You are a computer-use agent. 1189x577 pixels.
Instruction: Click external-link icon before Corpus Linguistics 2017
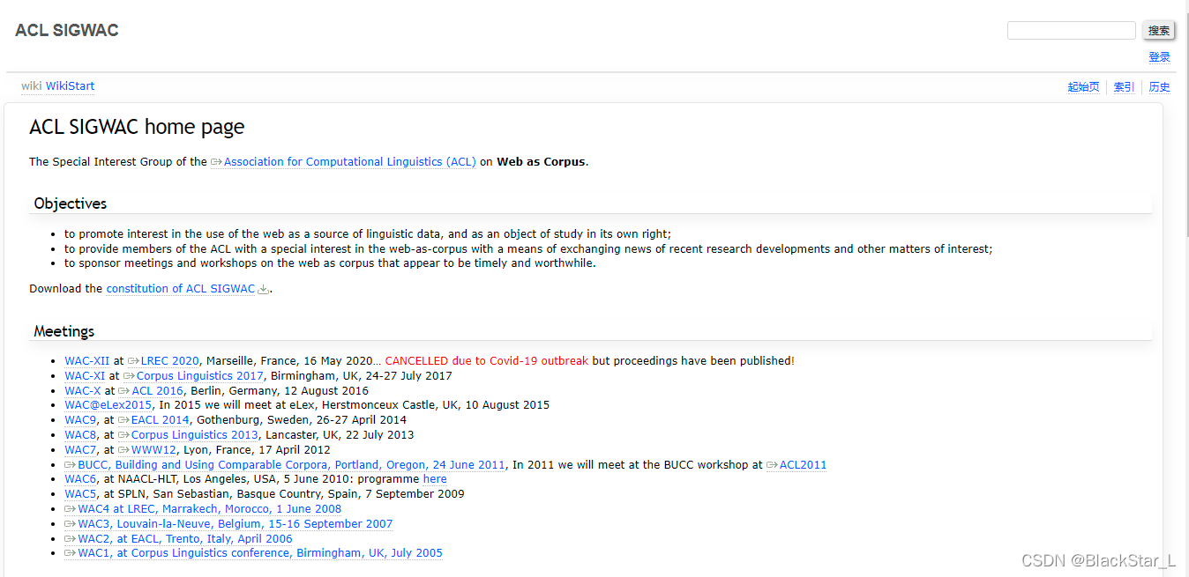[x=129, y=376]
